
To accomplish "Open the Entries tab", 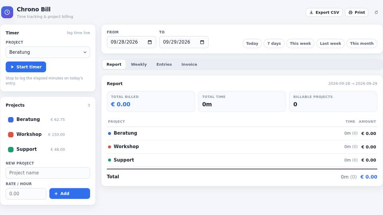I will tap(164, 64).
